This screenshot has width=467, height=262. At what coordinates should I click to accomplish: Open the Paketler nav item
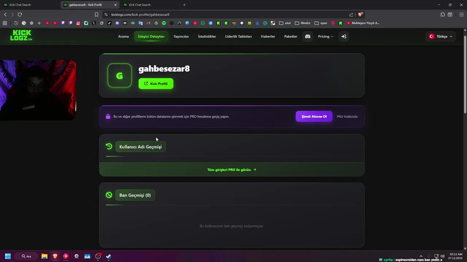(291, 36)
